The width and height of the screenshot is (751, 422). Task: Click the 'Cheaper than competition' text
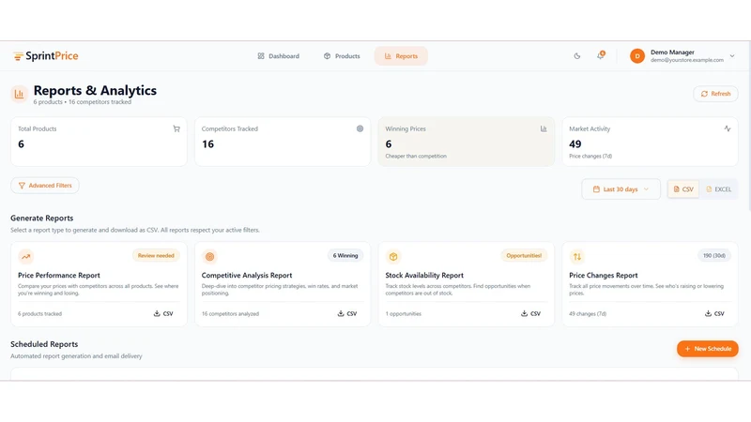click(x=416, y=156)
